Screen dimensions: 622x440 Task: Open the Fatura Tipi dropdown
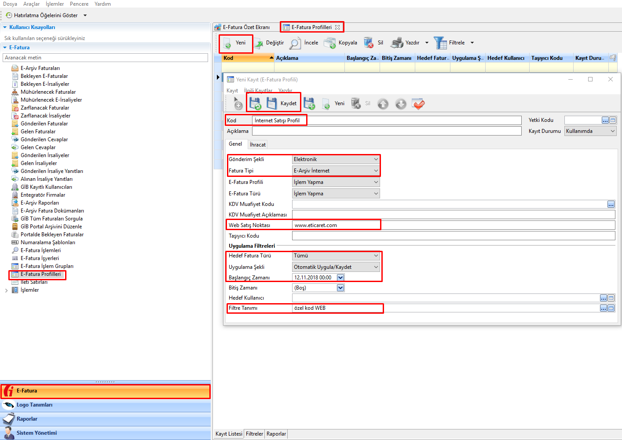click(x=376, y=171)
